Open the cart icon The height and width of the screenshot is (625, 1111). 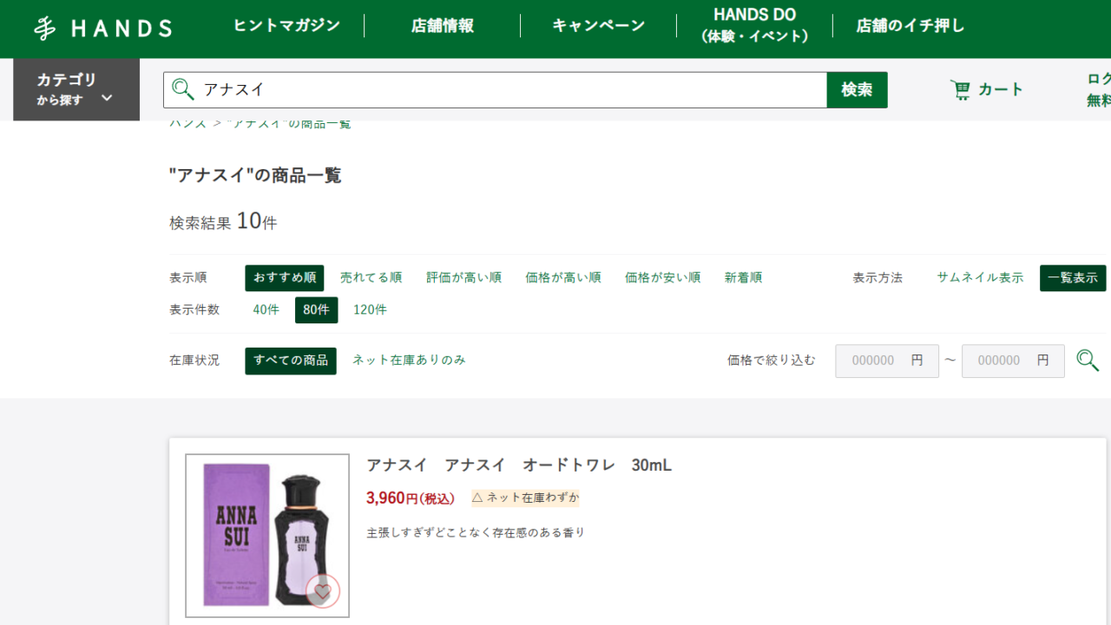coord(960,89)
